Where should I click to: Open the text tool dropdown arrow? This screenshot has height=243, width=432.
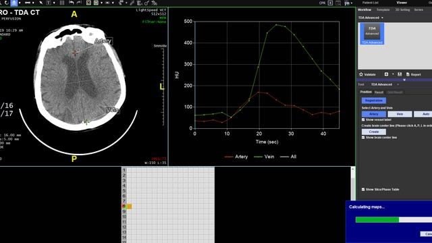54,3
